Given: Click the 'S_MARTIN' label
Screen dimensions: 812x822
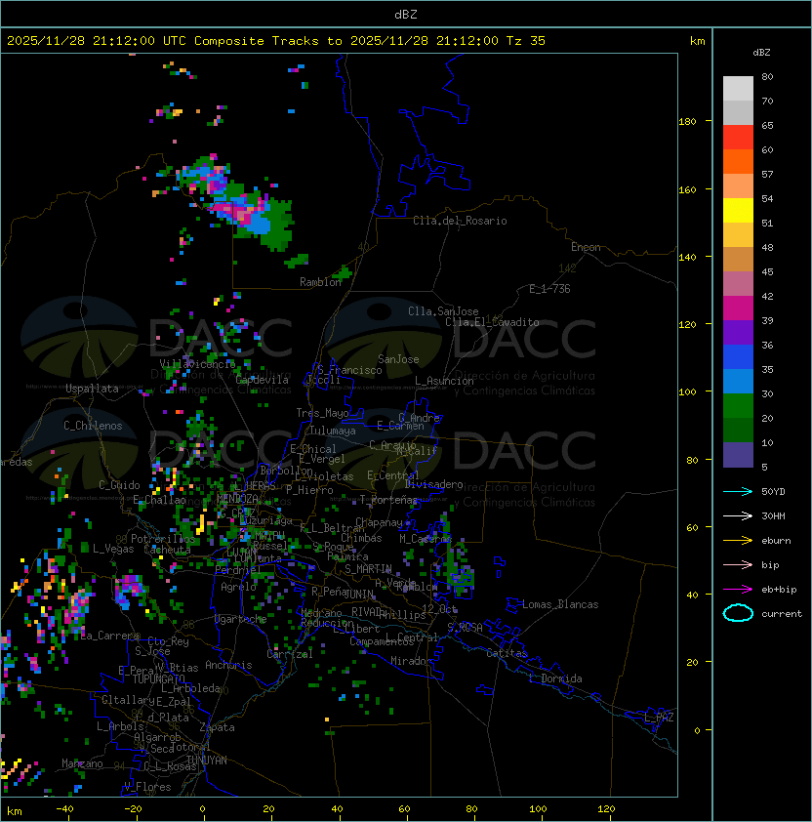Looking at the screenshot, I should [368, 569].
